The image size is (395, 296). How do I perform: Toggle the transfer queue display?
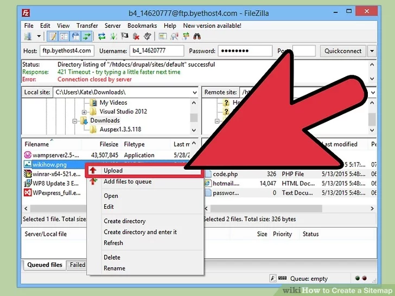87,36
